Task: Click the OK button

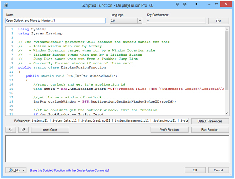Action: [x=195, y=170]
